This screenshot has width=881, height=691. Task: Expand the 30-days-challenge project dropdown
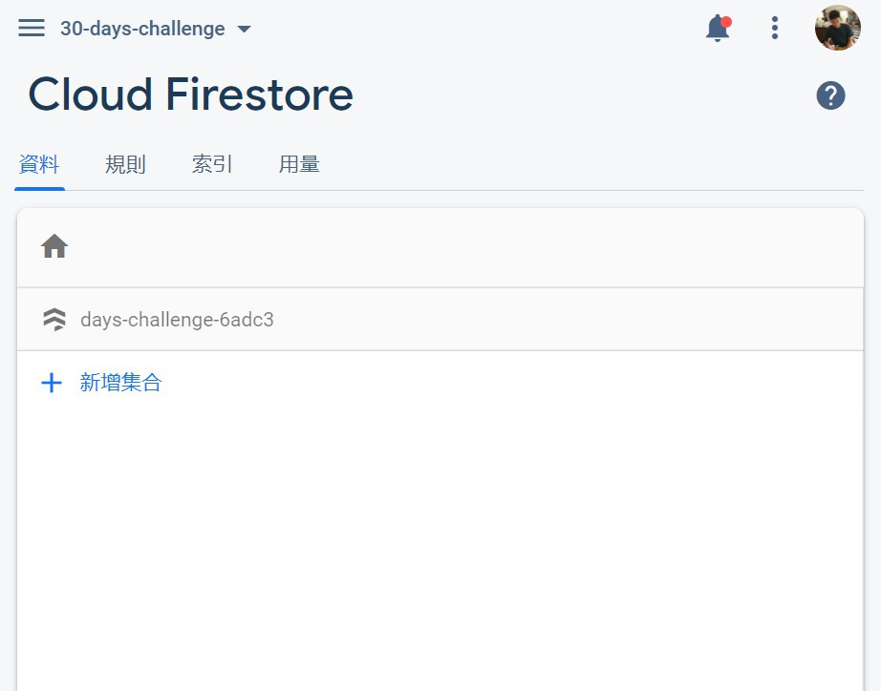(244, 29)
